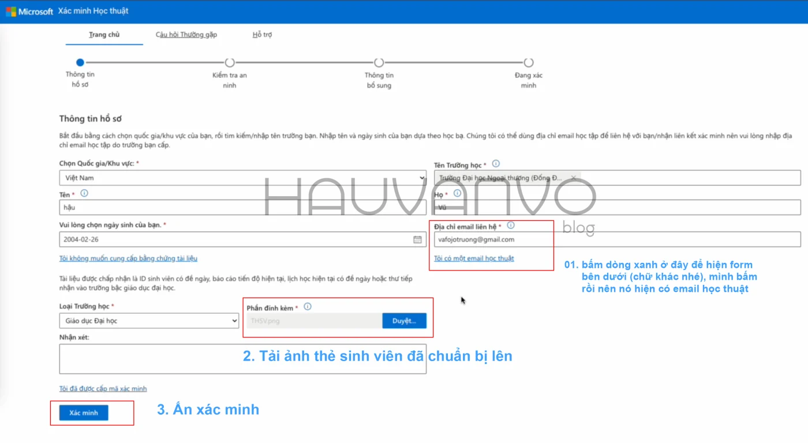
Task: Remove selected school with the X icon
Action: tap(573, 178)
